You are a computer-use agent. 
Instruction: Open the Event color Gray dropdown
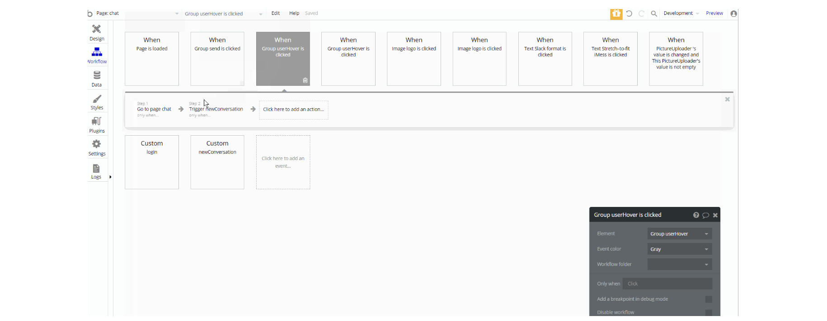click(x=680, y=249)
